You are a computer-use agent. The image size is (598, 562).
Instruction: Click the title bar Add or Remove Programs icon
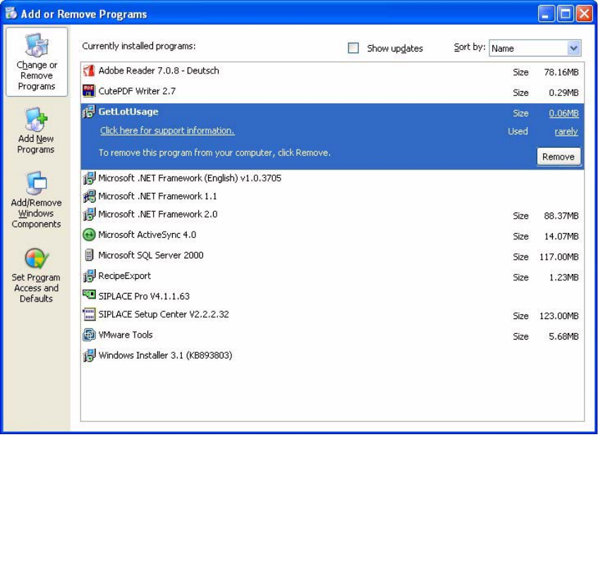tap(11, 13)
